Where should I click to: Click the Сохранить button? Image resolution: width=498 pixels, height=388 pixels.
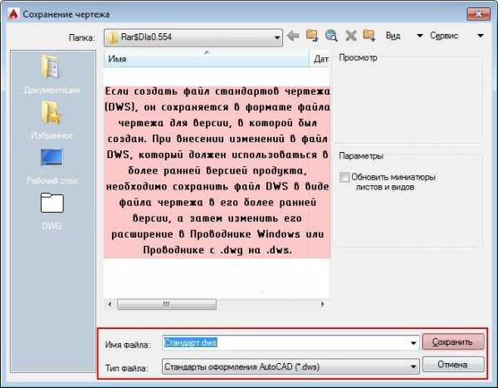[x=452, y=341]
